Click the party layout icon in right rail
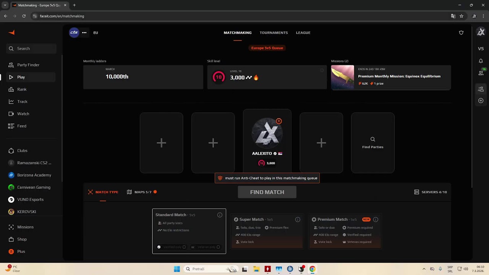The image size is (489, 275). [481, 89]
